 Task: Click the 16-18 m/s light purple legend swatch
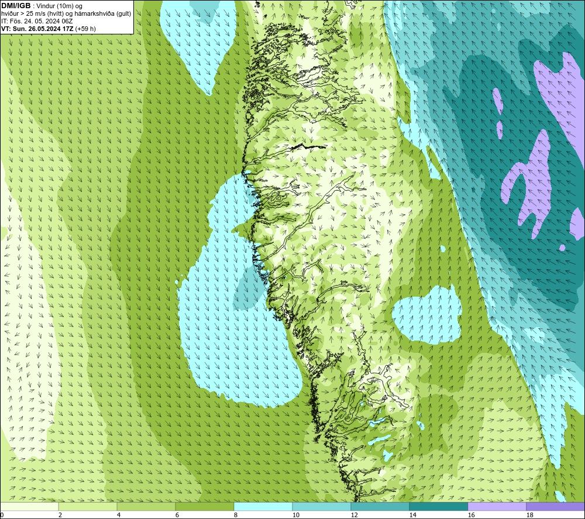[497, 506]
